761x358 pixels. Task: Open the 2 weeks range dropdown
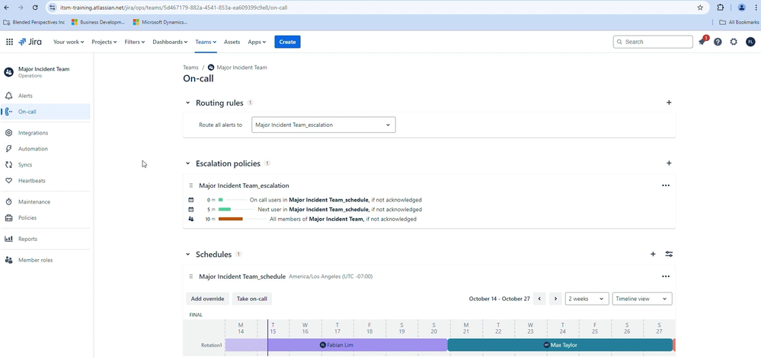587,299
